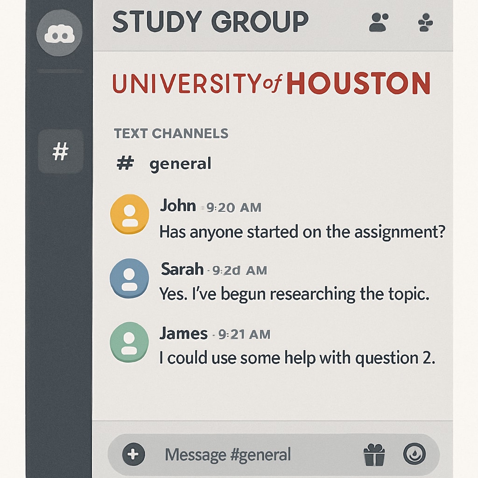This screenshot has height=478, width=478.
Task: Click John's yellow avatar
Action: [130, 214]
